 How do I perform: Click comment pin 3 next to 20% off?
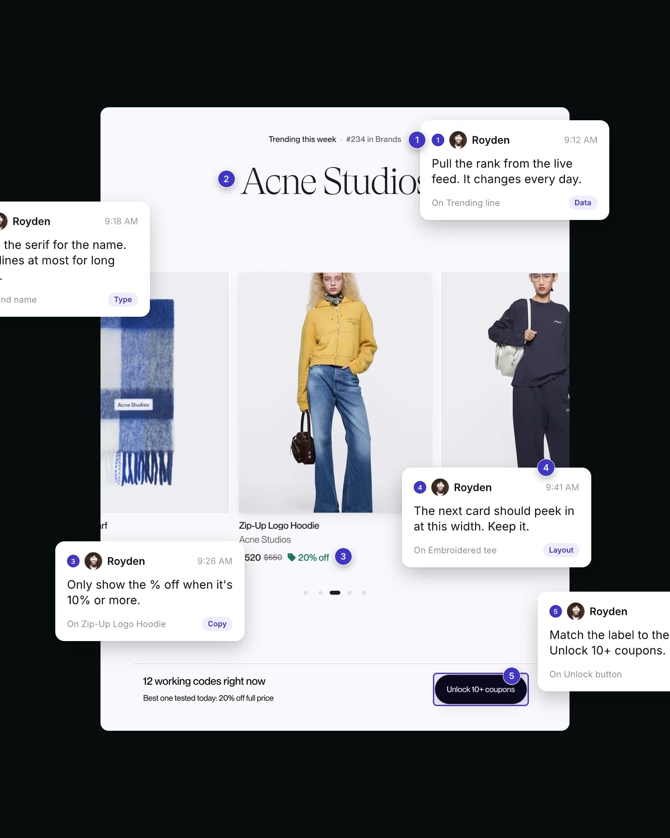click(343, 556)
